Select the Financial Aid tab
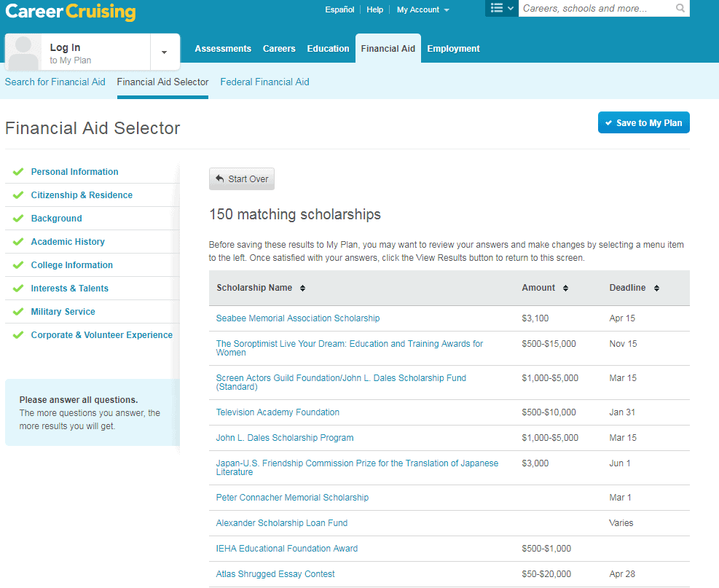719x588 pixels. click(388, 49)
